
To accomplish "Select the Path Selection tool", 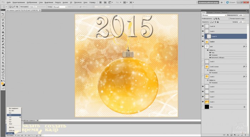I will pyautogui.click(x=3, y=63).
